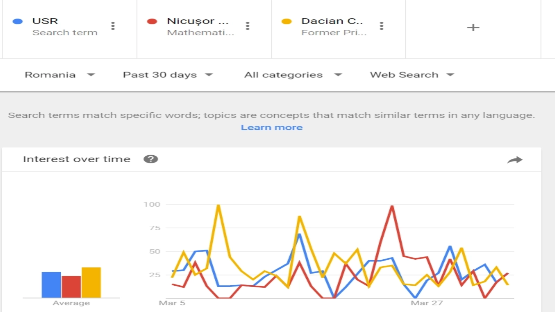Click the blue average bar
The width and height of the screenshot is (555, 312).
(x=51, y=285)
